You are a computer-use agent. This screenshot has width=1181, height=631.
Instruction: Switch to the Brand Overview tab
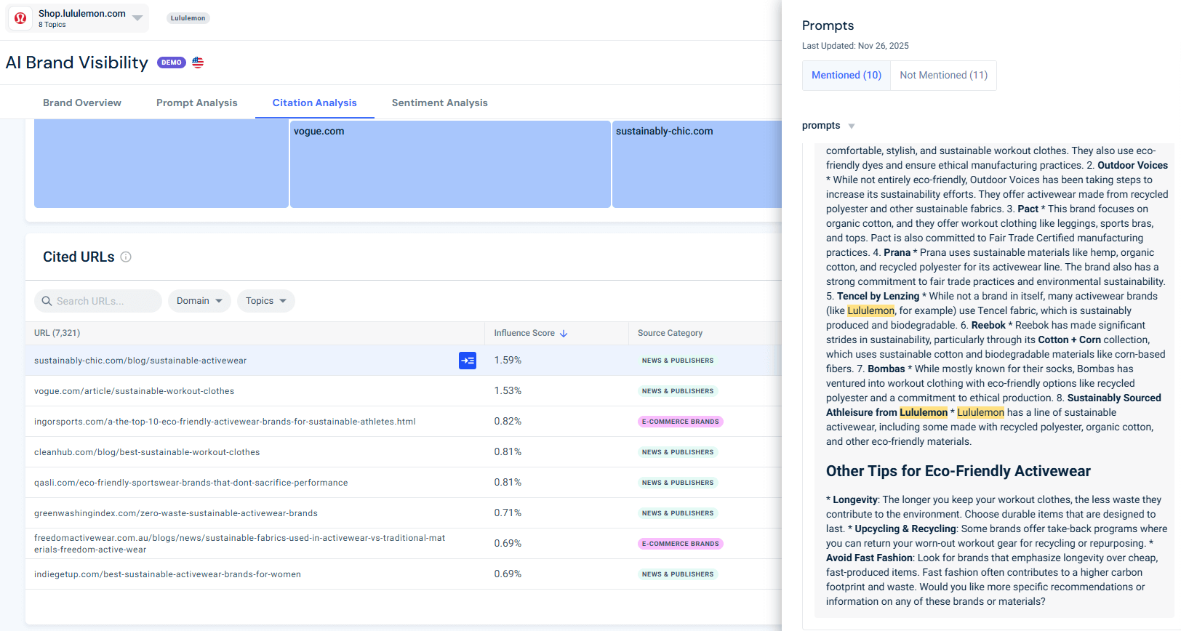(82, 103)
